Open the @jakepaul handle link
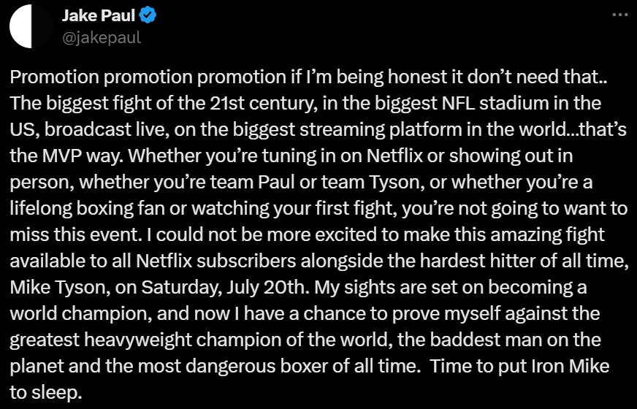The width and height of the screenshot is (637, 409). 102,38
